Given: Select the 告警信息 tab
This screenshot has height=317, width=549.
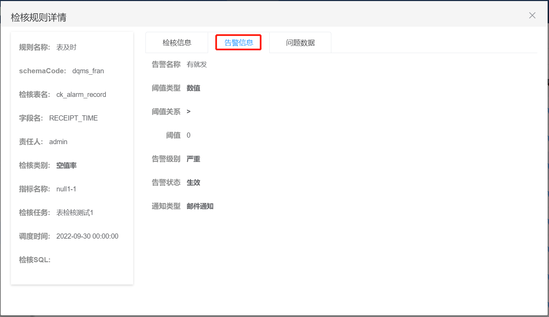Looking at the screenshot, I should click(239, 43).
